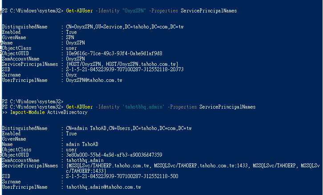Click the empty PS C:\Windows\system32> prompt line

(31, 102)
